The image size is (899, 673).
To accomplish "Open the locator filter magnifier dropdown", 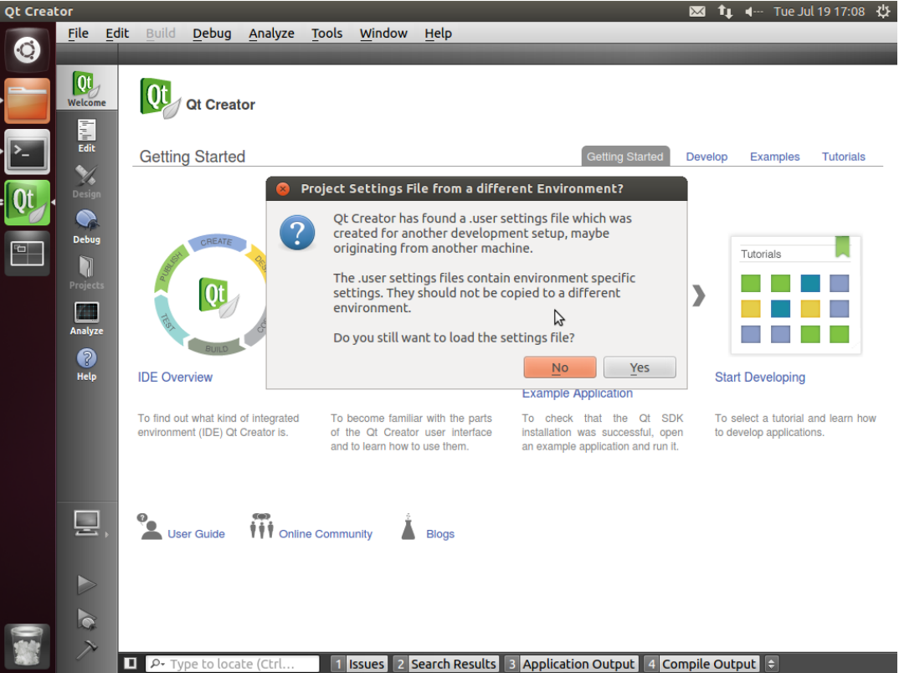I will pos(157,663).
